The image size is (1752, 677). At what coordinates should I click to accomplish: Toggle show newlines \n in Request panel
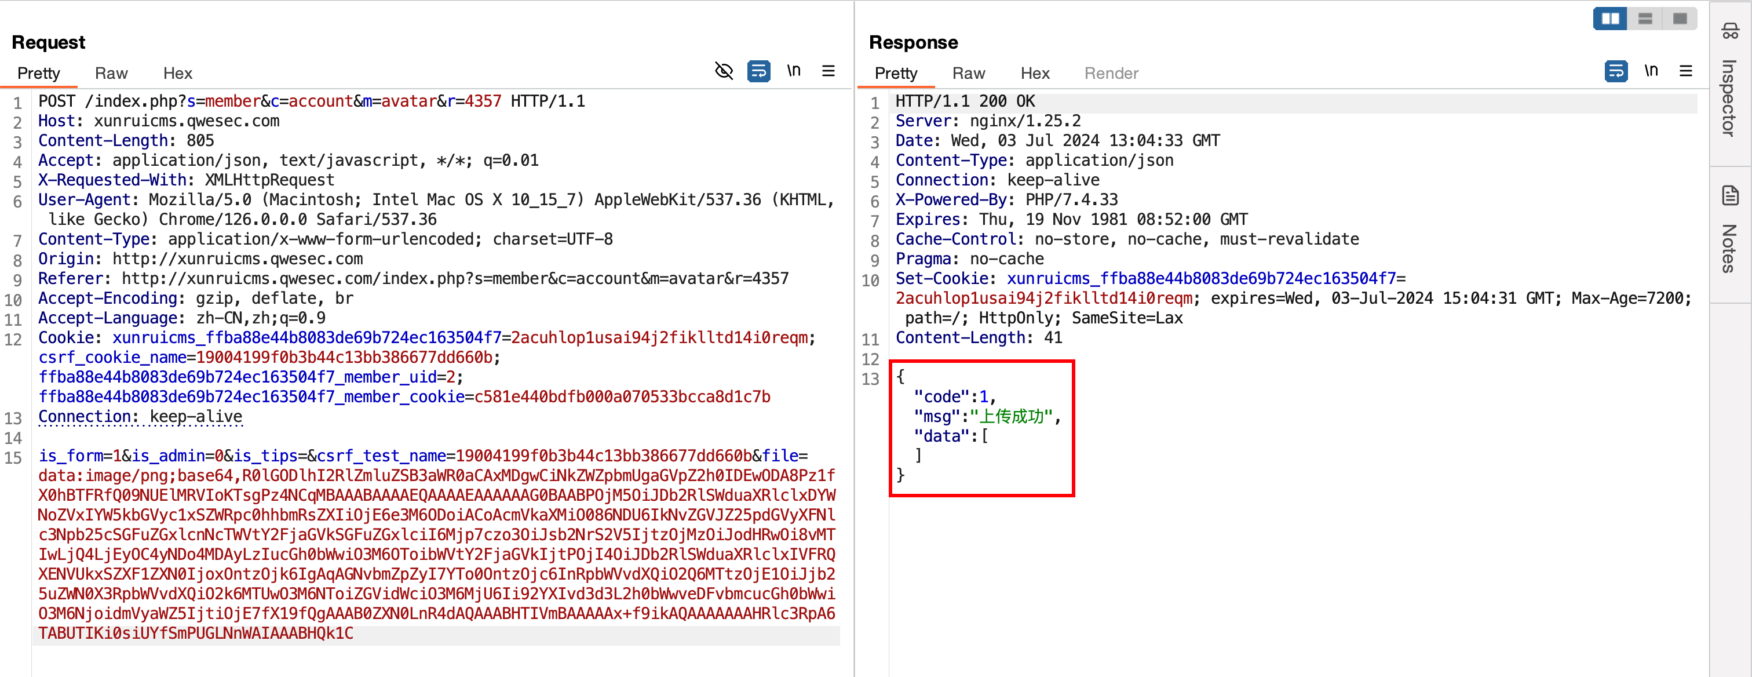[x=794, y=71]
